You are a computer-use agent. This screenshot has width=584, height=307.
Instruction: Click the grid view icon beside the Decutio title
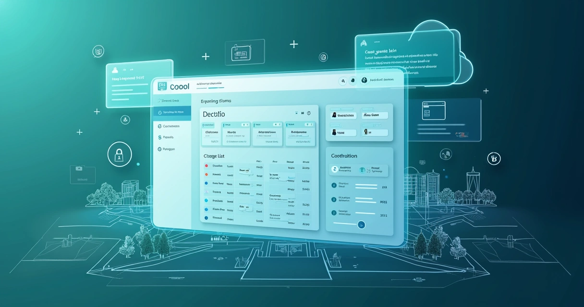302,113
